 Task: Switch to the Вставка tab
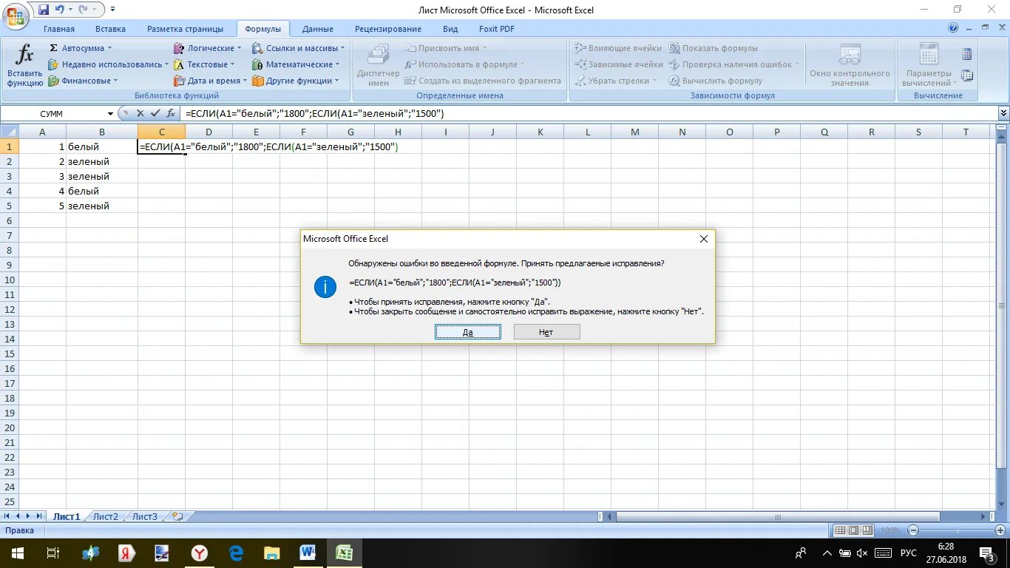pyautogui.click(x=110, y=29)
